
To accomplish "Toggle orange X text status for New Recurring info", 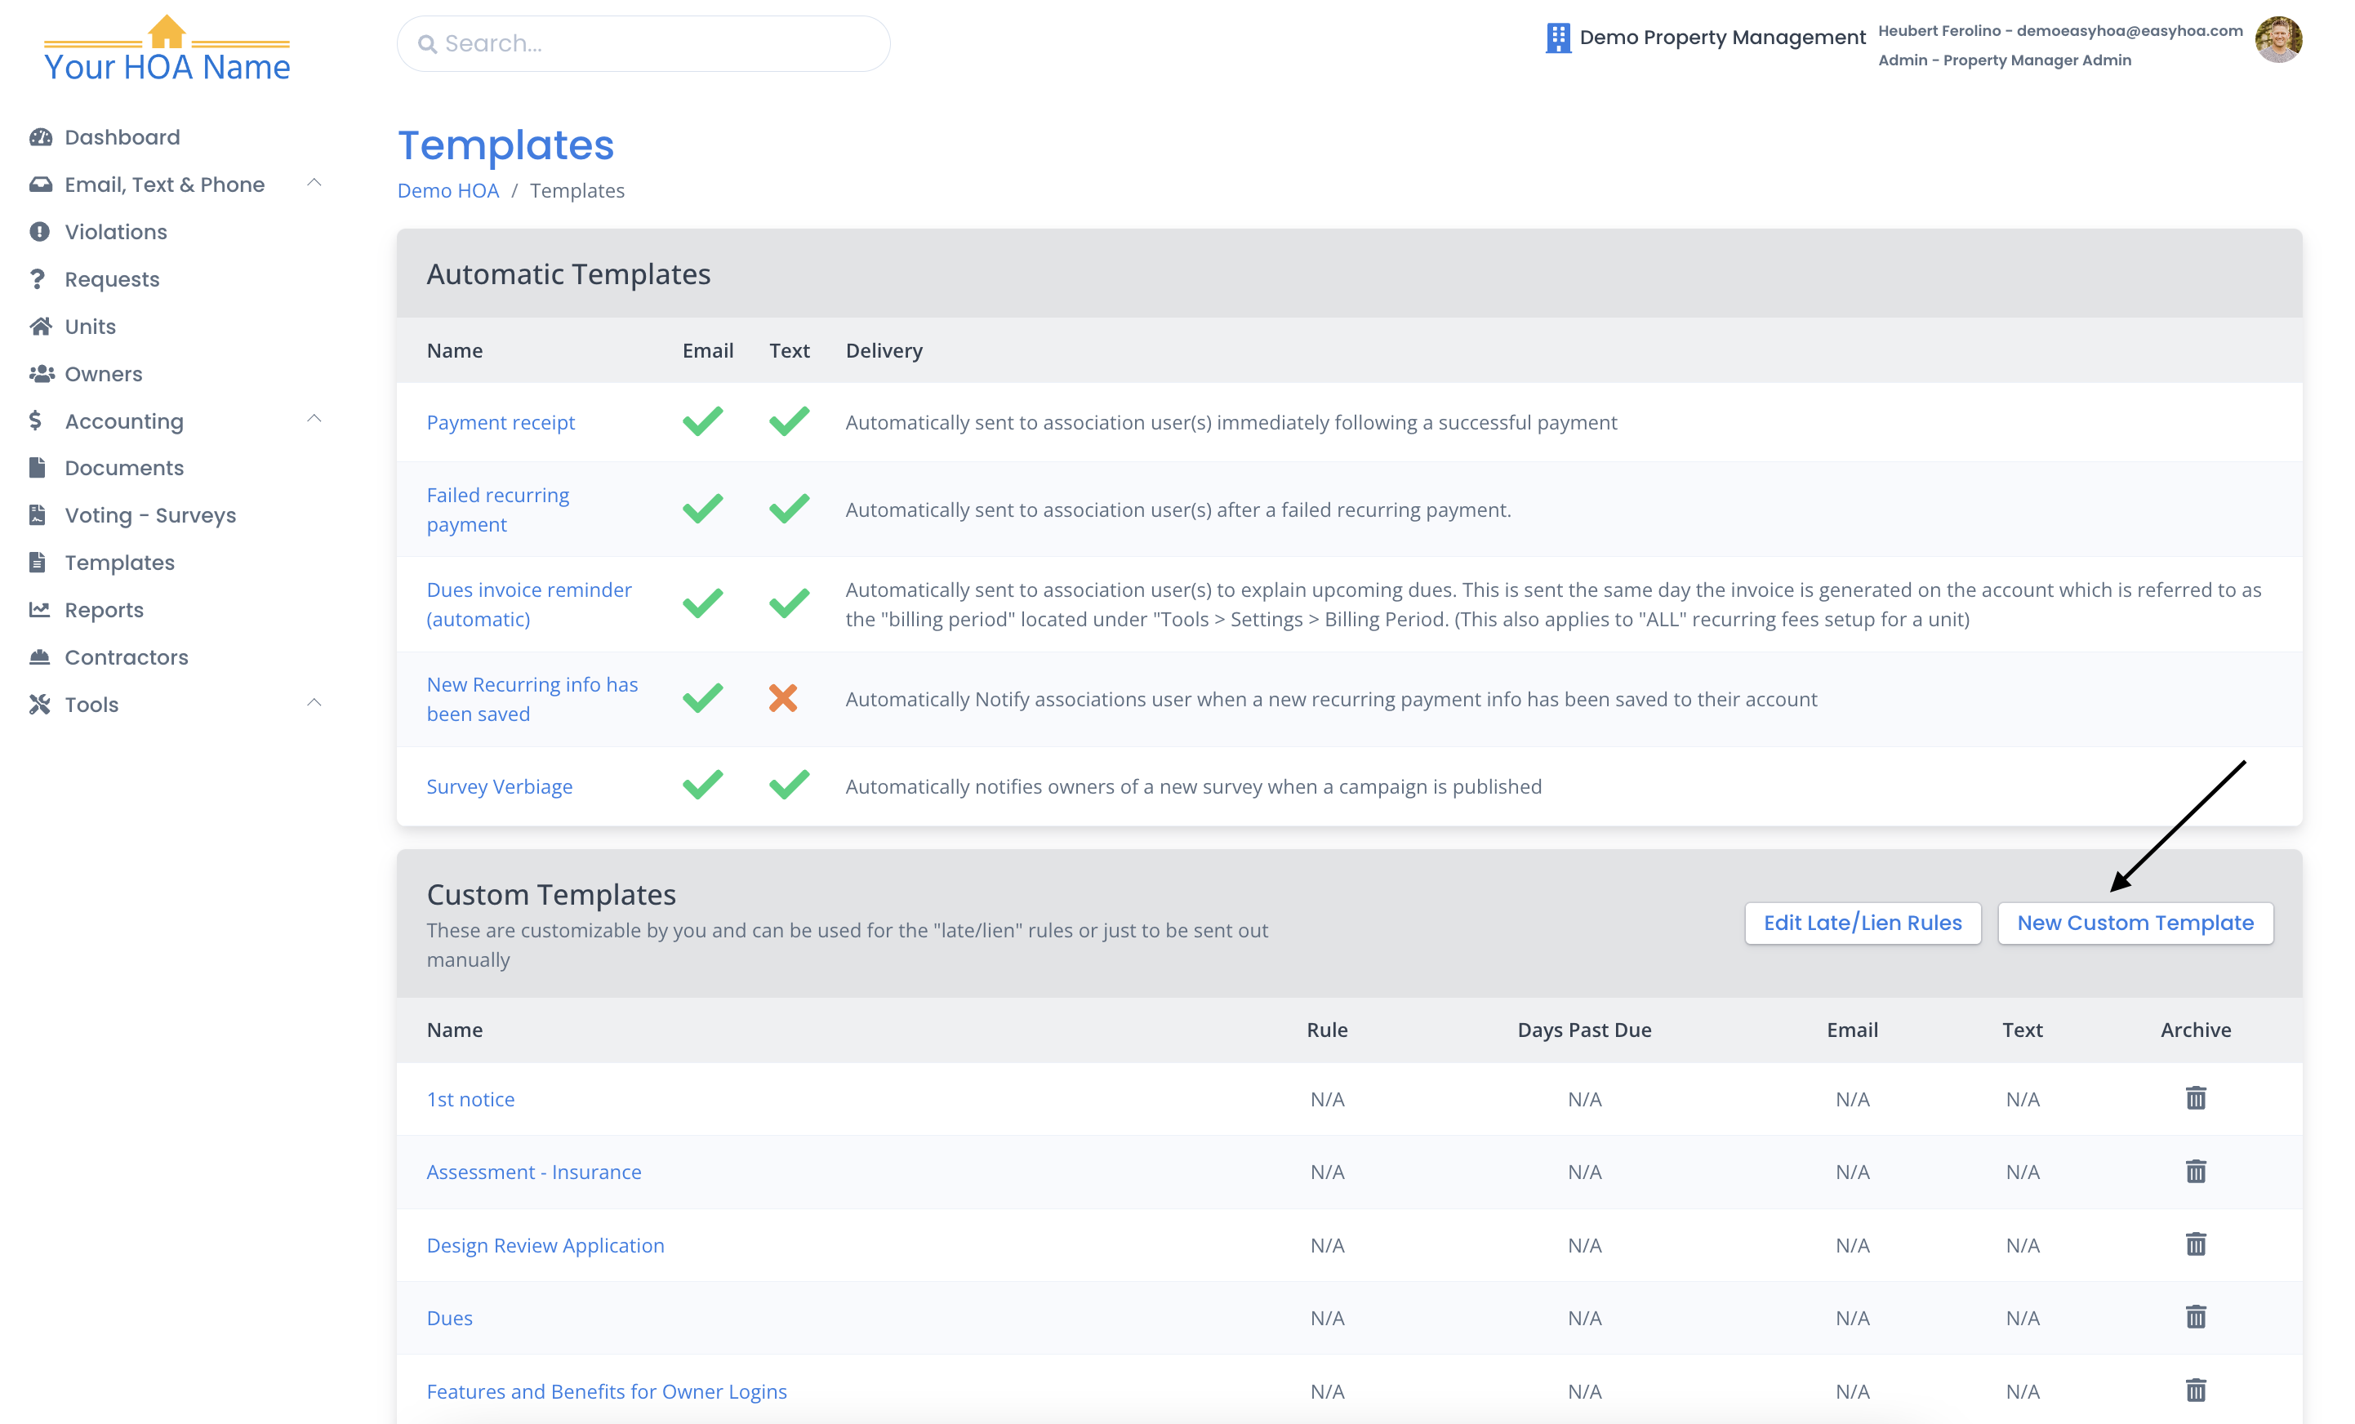I will point(783,699).
